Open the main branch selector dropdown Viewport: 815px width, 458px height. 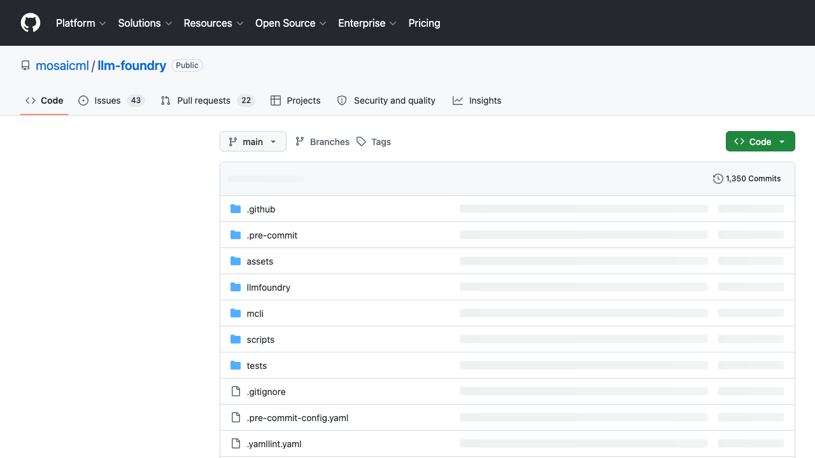pyautogui.click(x=253, y=142)
